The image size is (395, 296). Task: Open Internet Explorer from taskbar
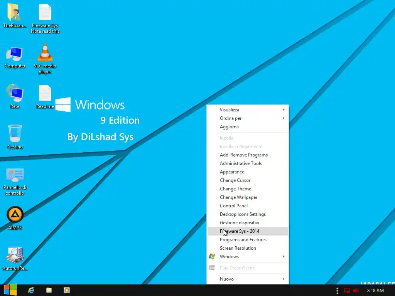[x=31, y=290]
